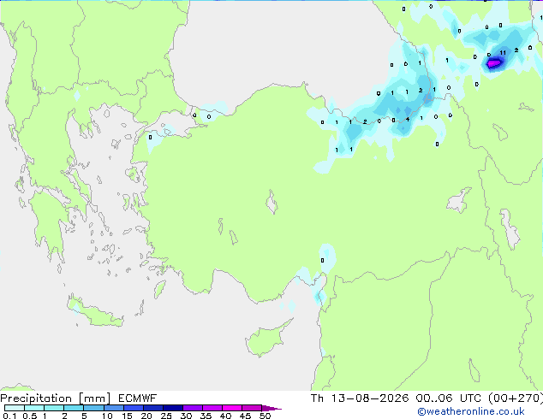The width and height of the screenshot is (543, 419).
Task: Click the island of Cyprus on map
Action: click(x=268, y=339)
